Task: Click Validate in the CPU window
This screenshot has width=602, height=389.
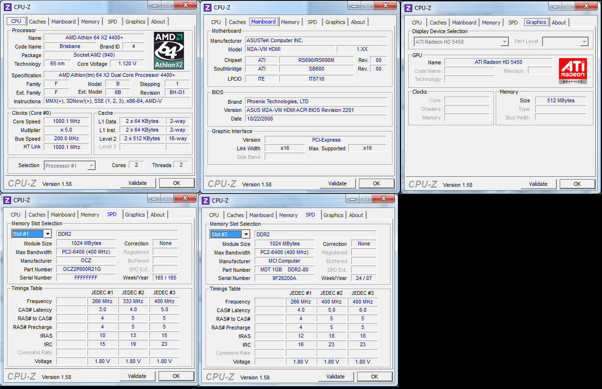Action: (x=137, y=183)
